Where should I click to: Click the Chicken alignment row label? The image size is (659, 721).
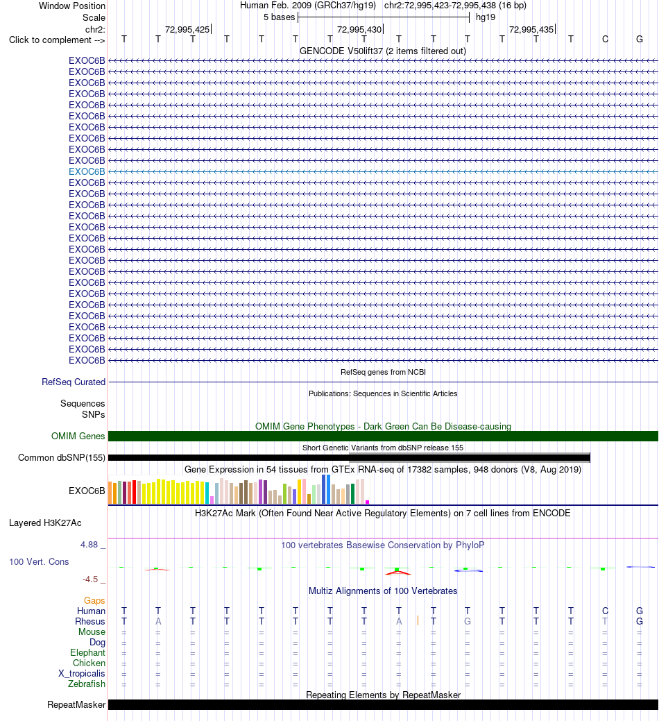click(x=89, y=663)
